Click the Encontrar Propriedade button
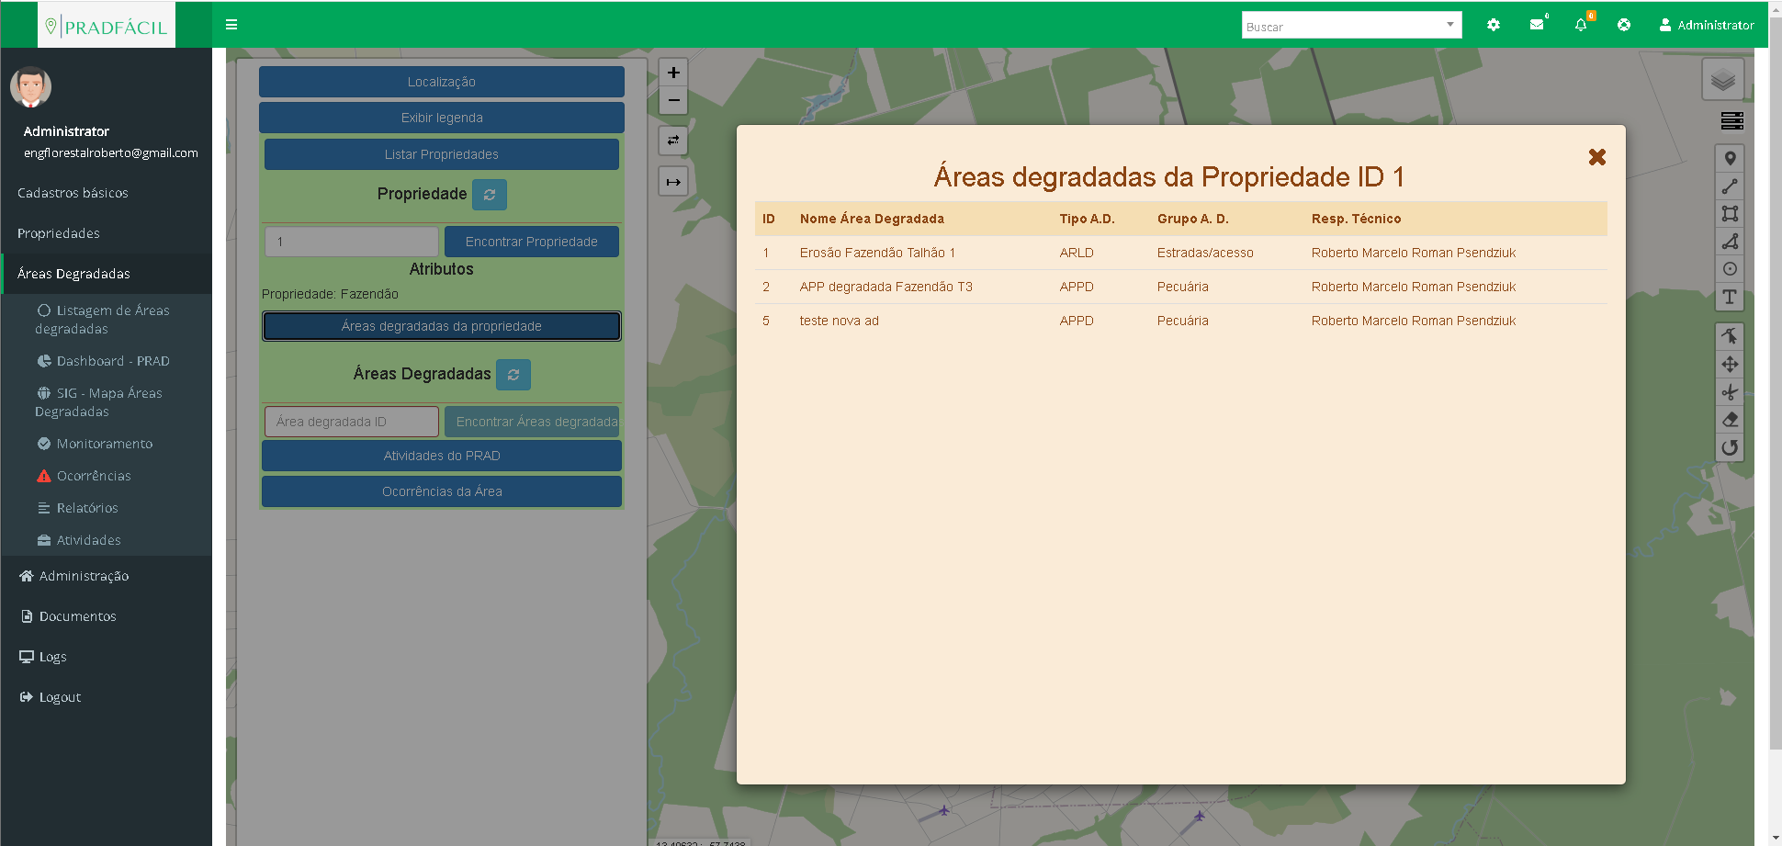 click(531, 242)
